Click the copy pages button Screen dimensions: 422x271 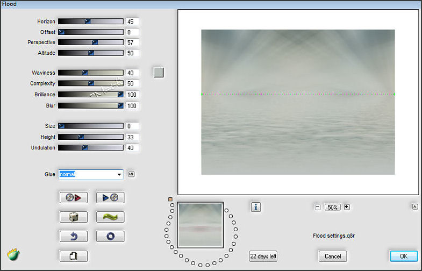pyautogui.click(x=73, y=256)
